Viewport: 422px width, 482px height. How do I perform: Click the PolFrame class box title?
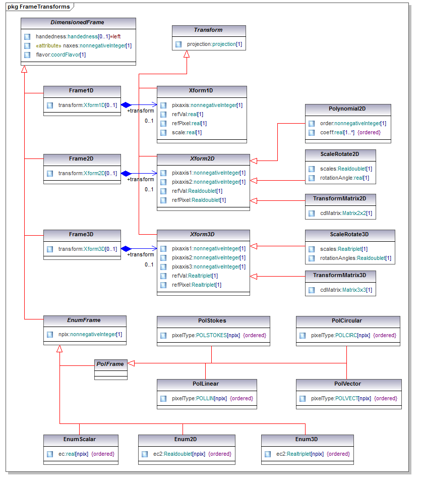click(110, 363)
